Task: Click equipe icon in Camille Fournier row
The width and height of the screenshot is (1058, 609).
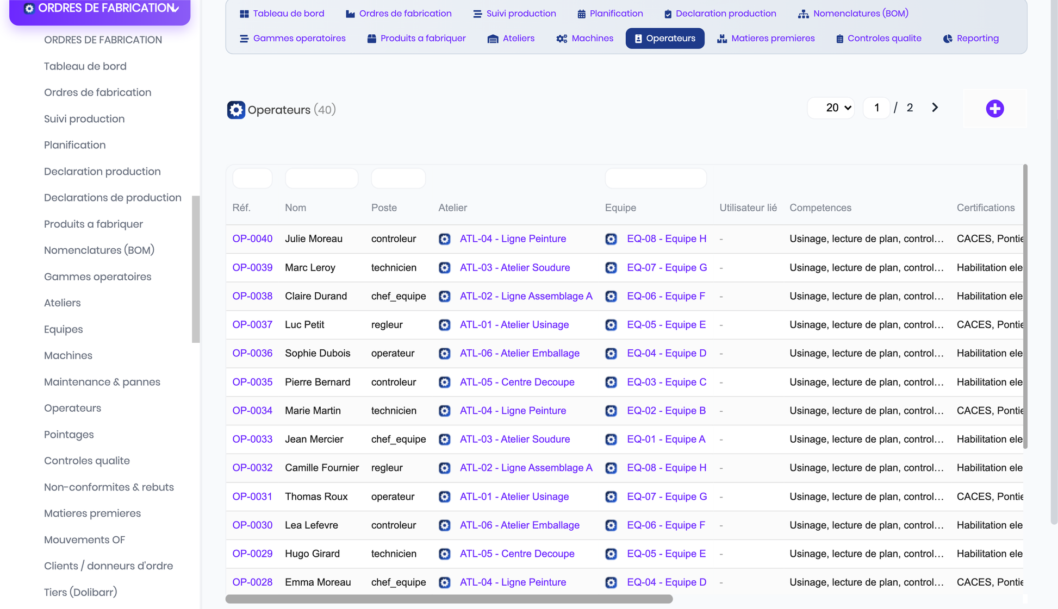Action: [611, 468]
